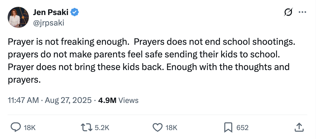Click the word Views after 4.9M

point(128,100)
